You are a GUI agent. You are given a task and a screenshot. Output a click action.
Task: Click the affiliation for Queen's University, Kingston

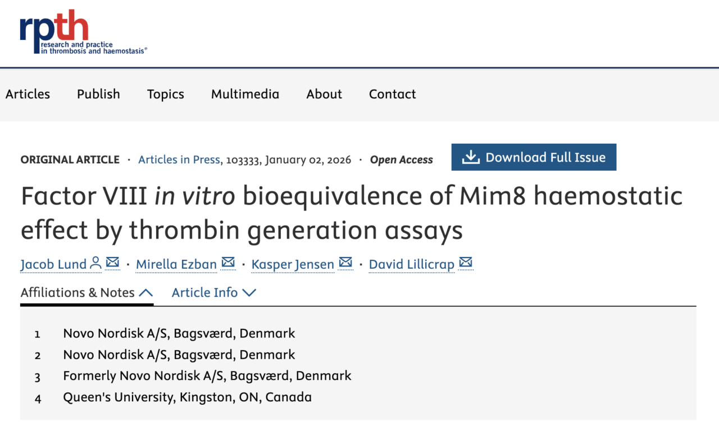(x=187, y=397)
